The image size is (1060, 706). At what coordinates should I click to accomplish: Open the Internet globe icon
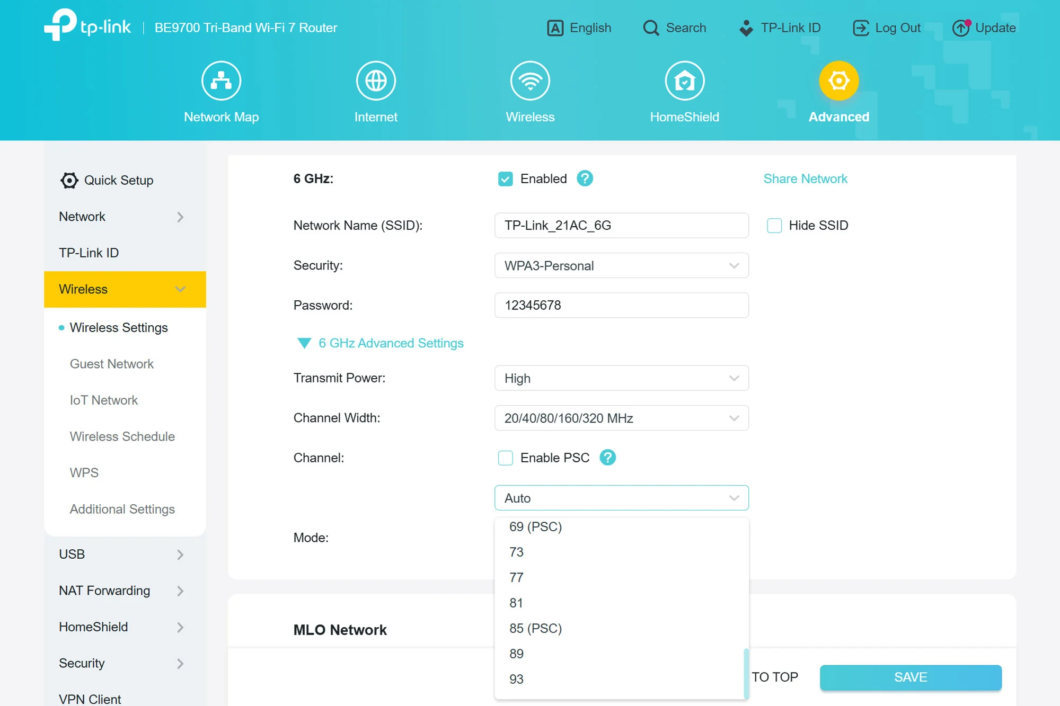(376, 81)
